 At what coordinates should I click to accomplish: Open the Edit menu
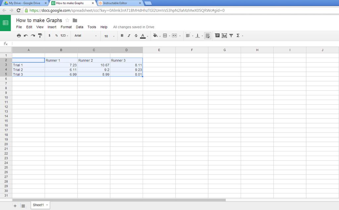pyautogui.click(x=29, y=27)
